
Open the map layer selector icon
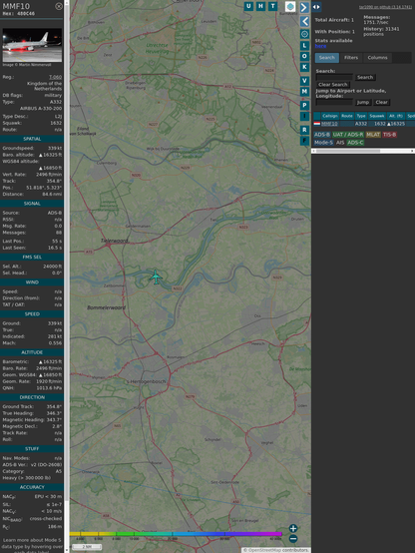coord(290,6)
